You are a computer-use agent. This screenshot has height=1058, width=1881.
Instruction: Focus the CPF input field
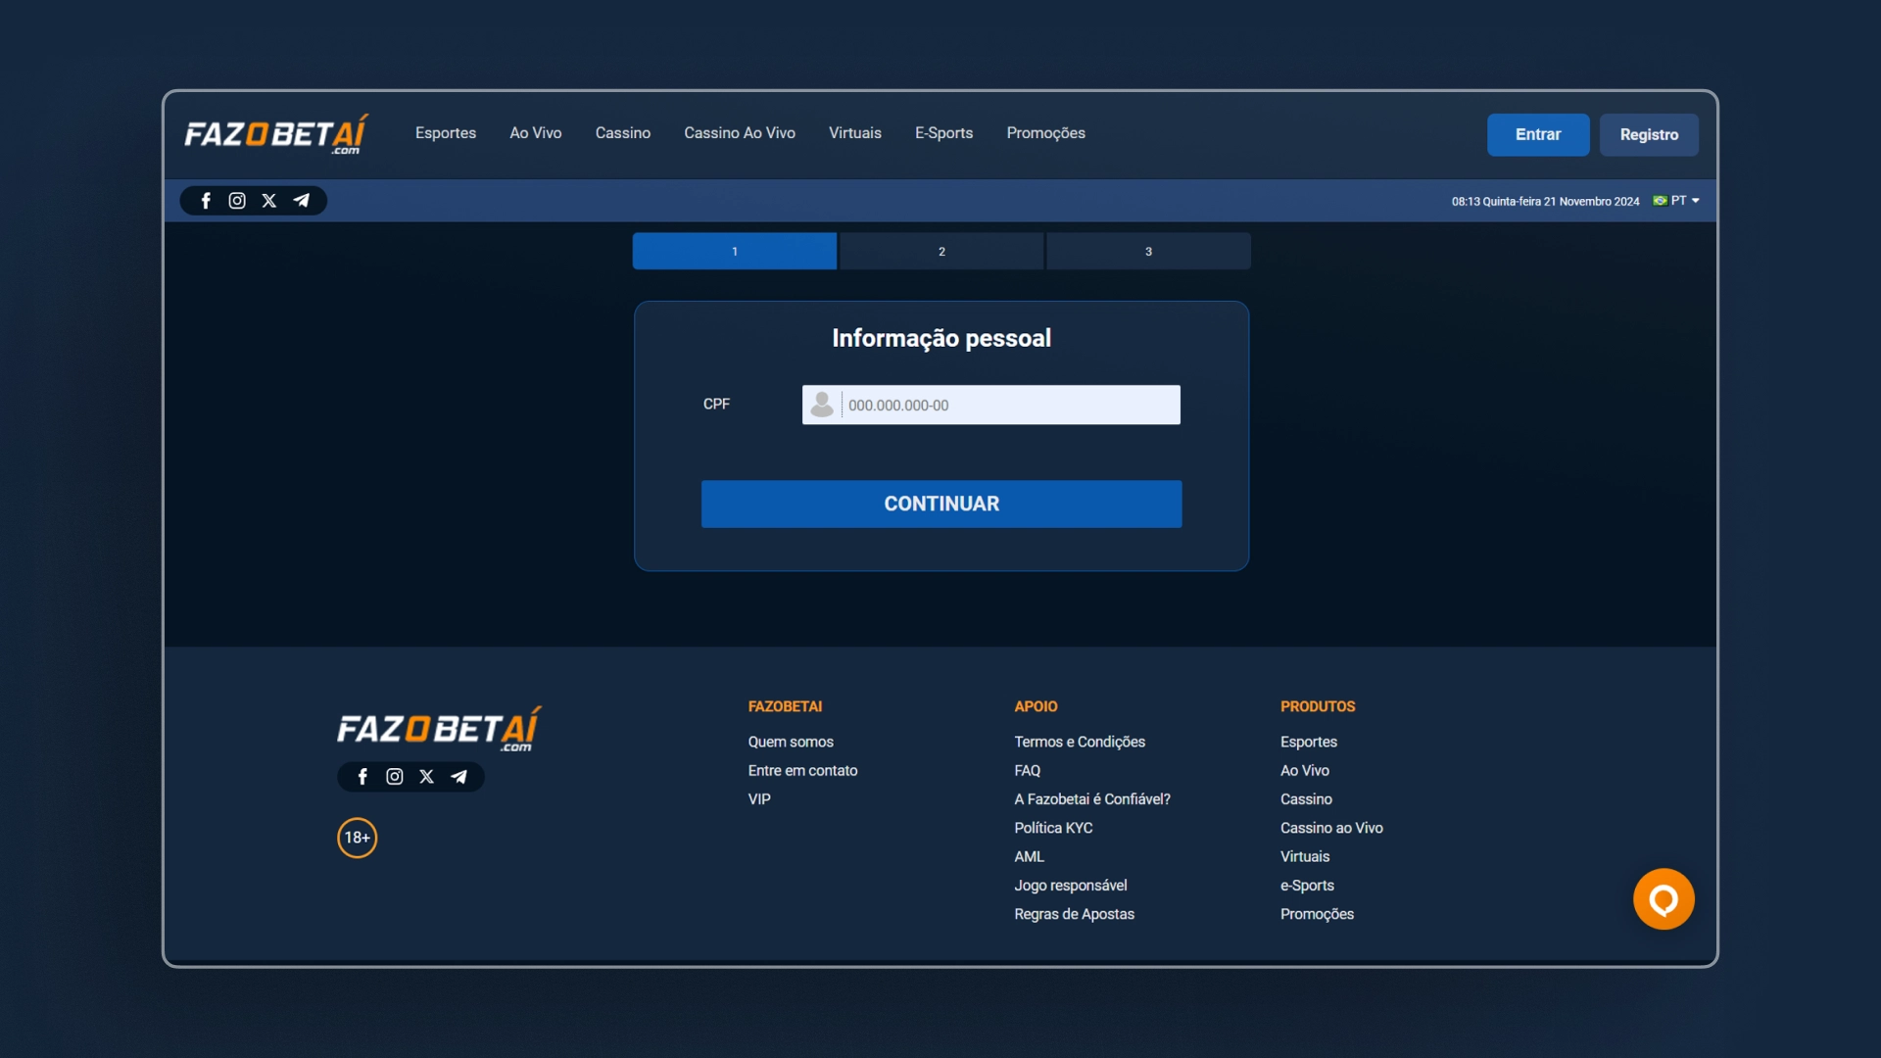coord(991,405)
